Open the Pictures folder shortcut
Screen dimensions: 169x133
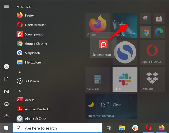(x=7, y=92)
